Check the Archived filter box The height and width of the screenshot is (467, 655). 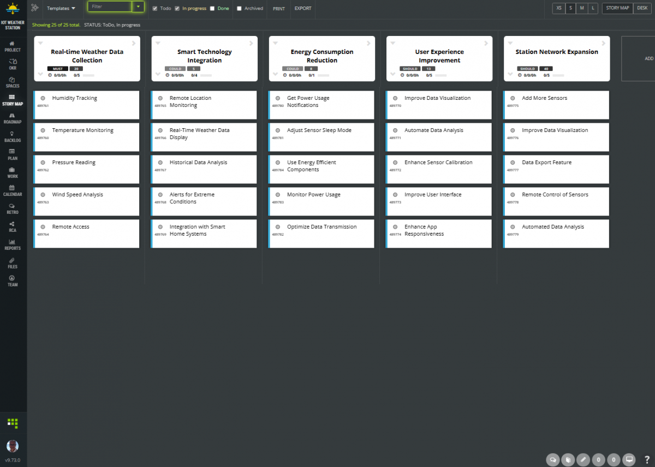239,8
